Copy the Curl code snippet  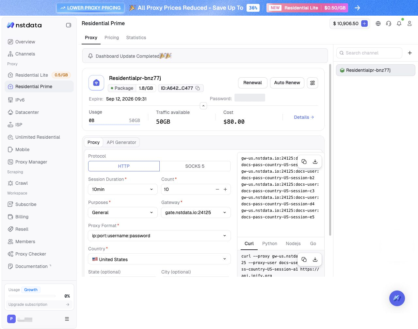pyautogui.click(x=304, y=259)
